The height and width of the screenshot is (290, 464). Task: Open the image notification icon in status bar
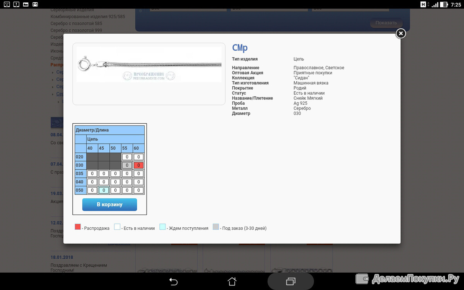[26, 5]
